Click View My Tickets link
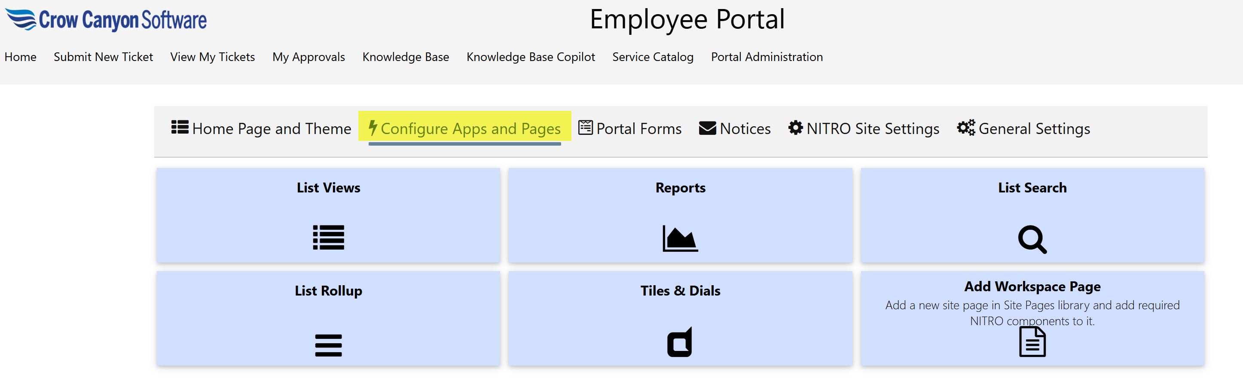The height and width of the screenshot is (381, 1243). pos(212,57)
